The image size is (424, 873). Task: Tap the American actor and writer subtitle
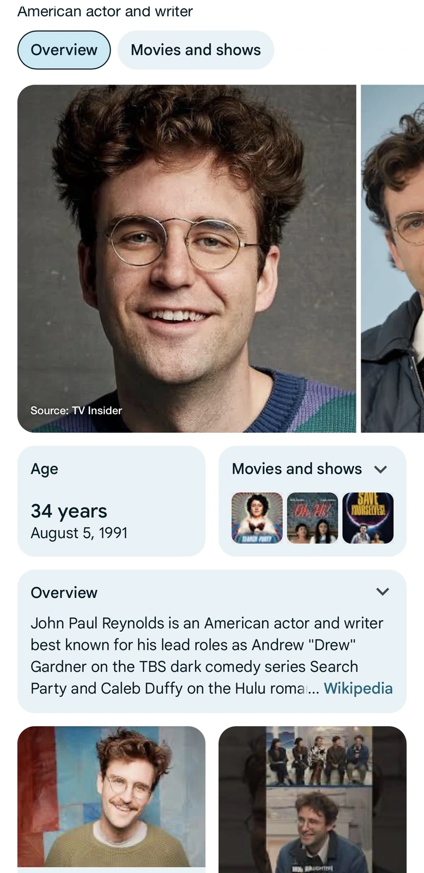coord(105,11)
